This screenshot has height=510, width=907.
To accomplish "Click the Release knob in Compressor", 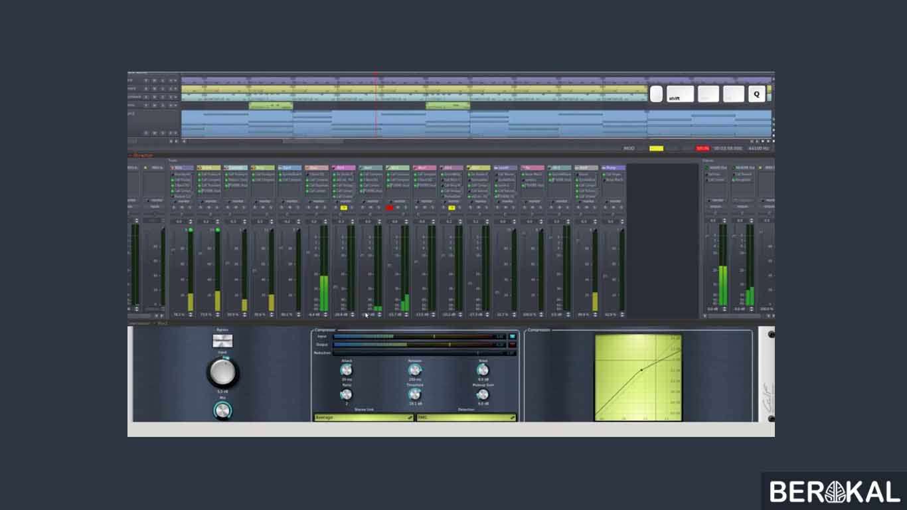I will pyautogui.click(x=415, y=371).
